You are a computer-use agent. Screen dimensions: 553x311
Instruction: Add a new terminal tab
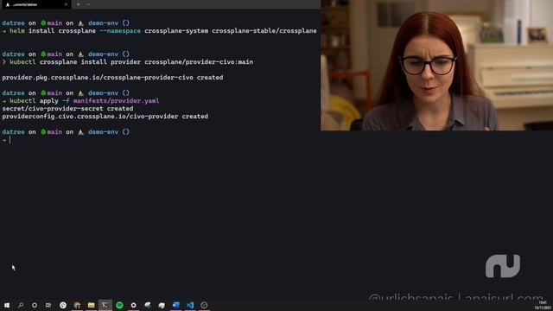(x=79, y=4)
